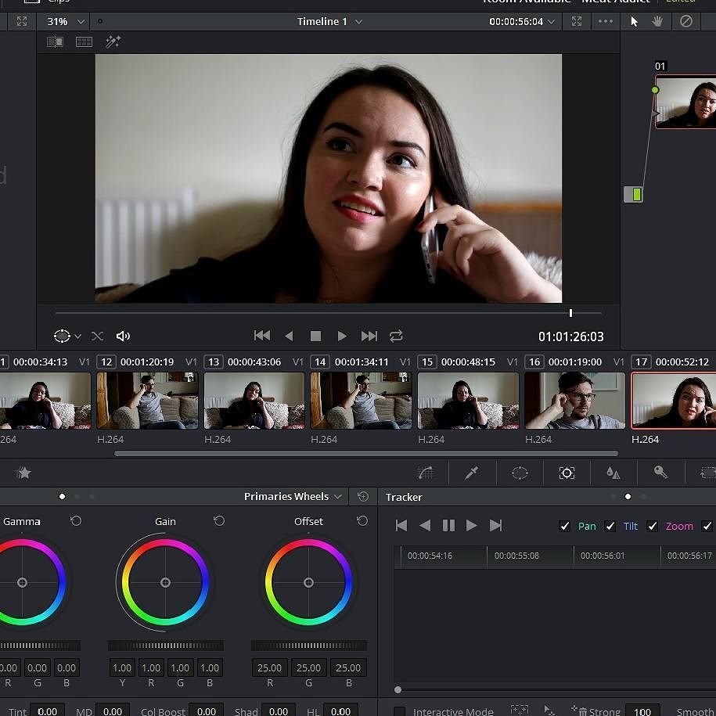Click the Gain color wheel center
716x716 pixels.
pos(165,582)
